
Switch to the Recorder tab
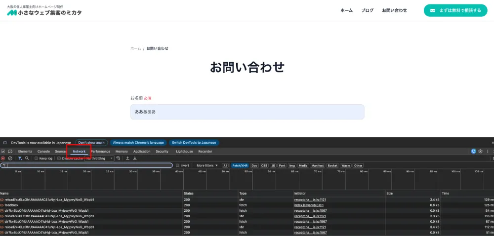[205, 152]
